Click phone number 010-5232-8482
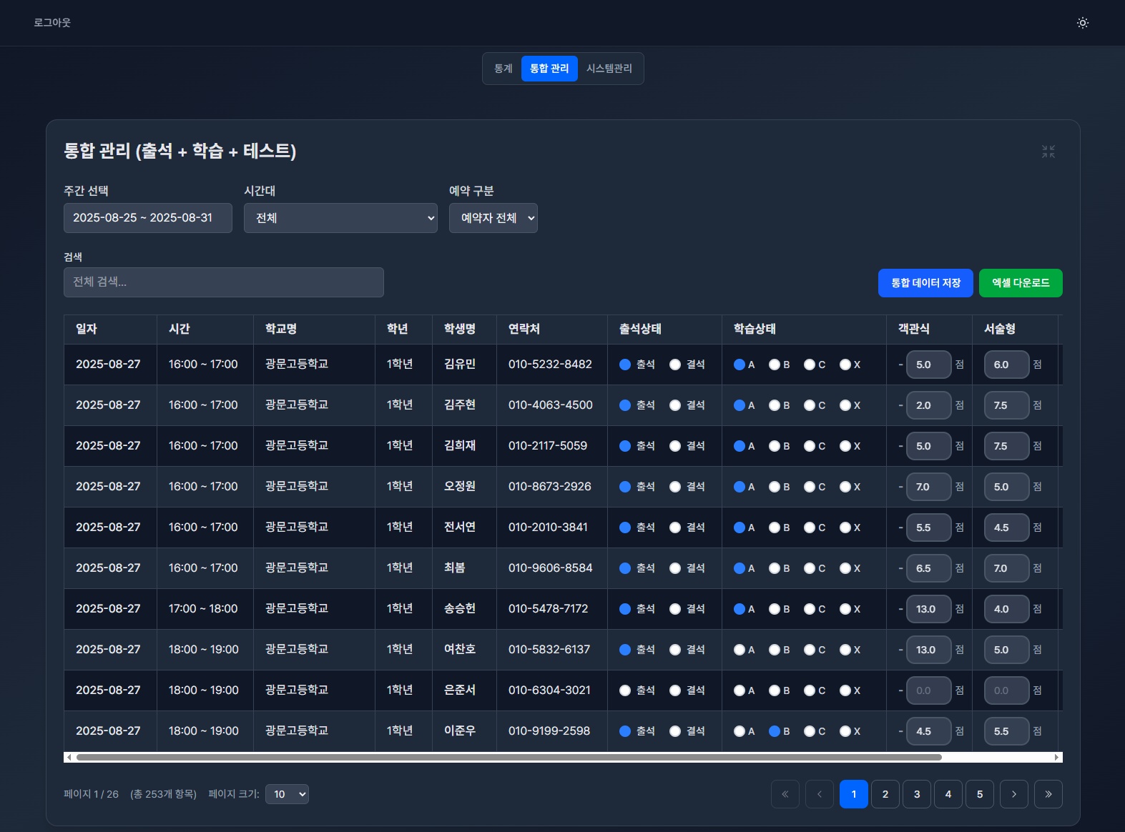Screen dimensions: 1125x832 point(550,365)
